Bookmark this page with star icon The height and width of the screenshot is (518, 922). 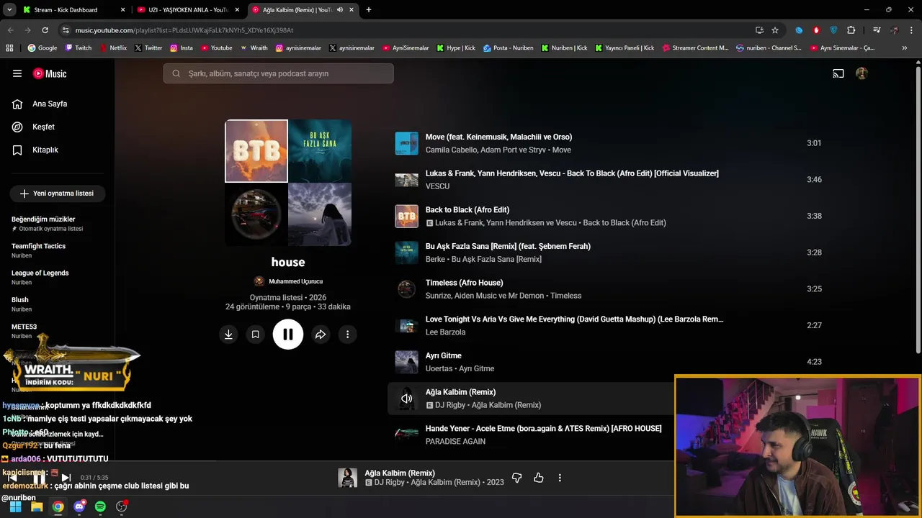[x=775, y=30]
